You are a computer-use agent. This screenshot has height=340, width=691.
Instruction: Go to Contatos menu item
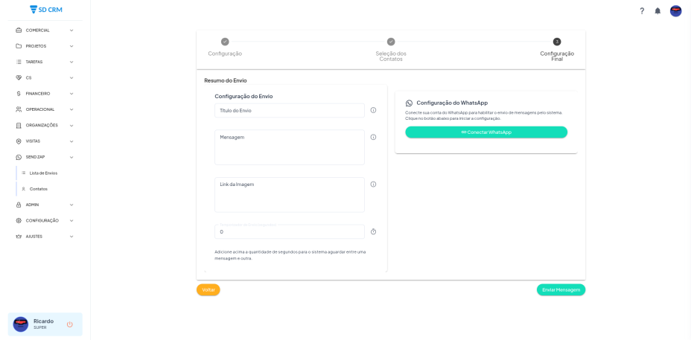[38, 189]
